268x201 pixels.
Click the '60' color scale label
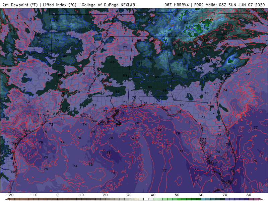(x=201, y=195)
